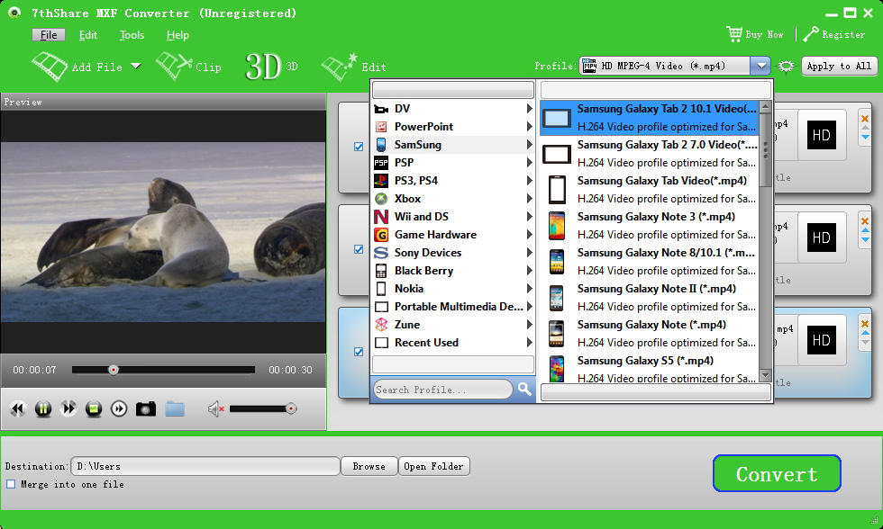The image size is (883, 529).
Task: Select Samsung Galaxy S5 profile
Action: pyautogui.click(x=650, y=368)
